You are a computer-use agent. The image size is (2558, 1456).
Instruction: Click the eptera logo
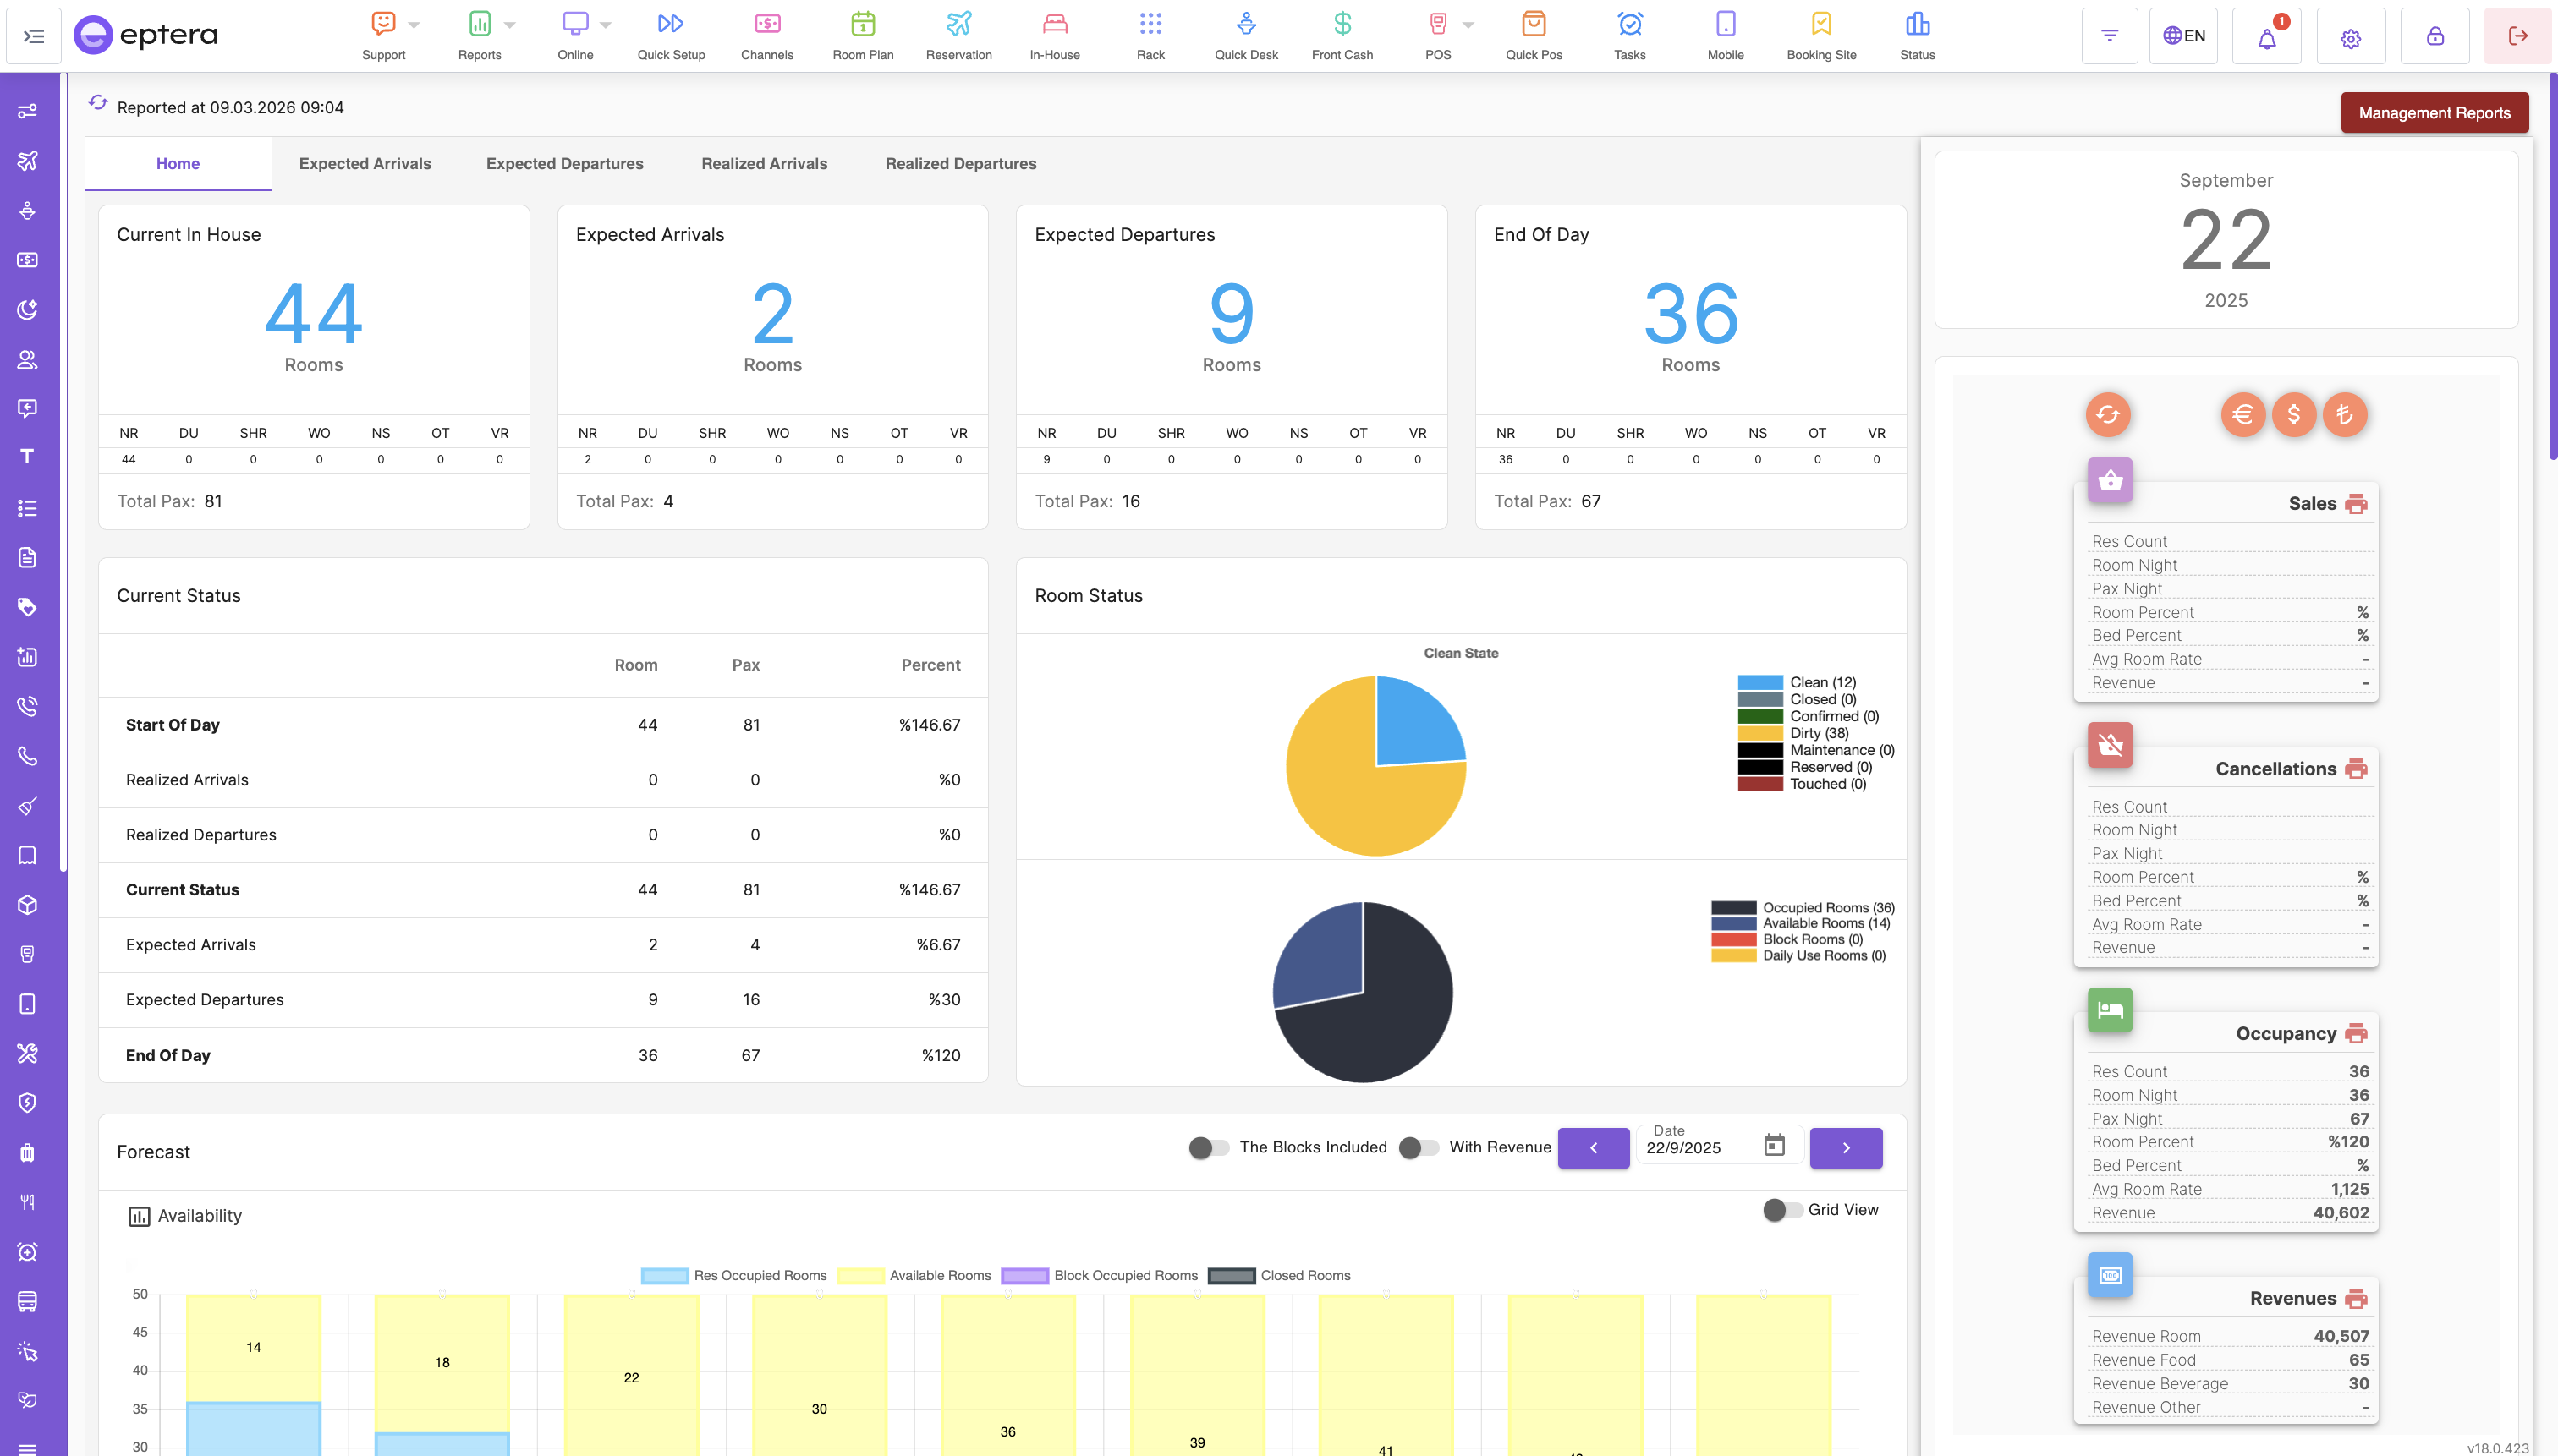pyautogui.click(x=146, y=36)
